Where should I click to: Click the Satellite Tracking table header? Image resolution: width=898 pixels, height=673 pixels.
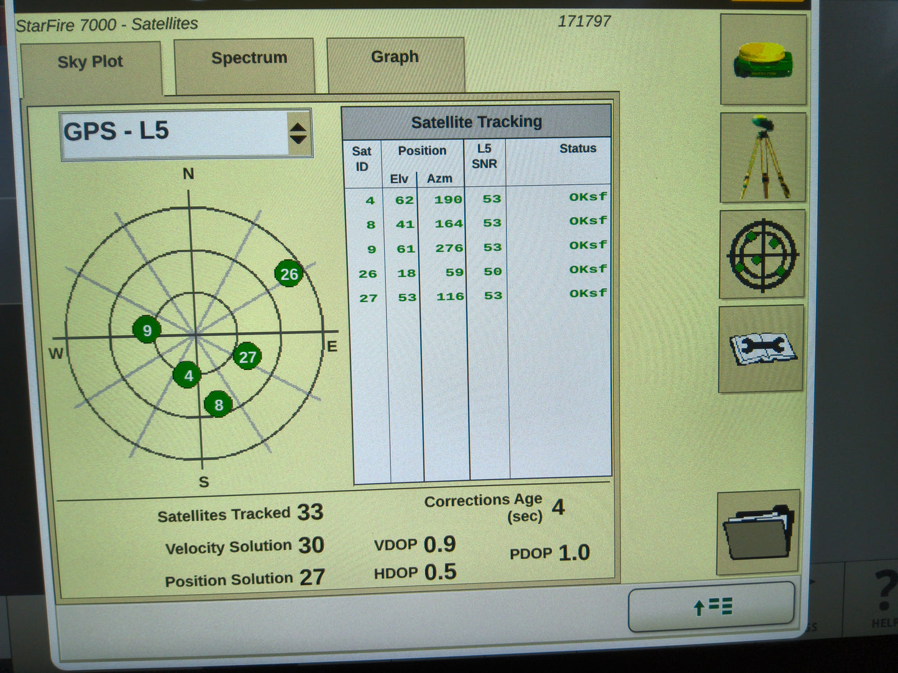coord(477,122)
